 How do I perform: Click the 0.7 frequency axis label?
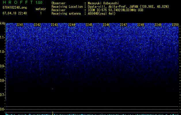[2, 95]
